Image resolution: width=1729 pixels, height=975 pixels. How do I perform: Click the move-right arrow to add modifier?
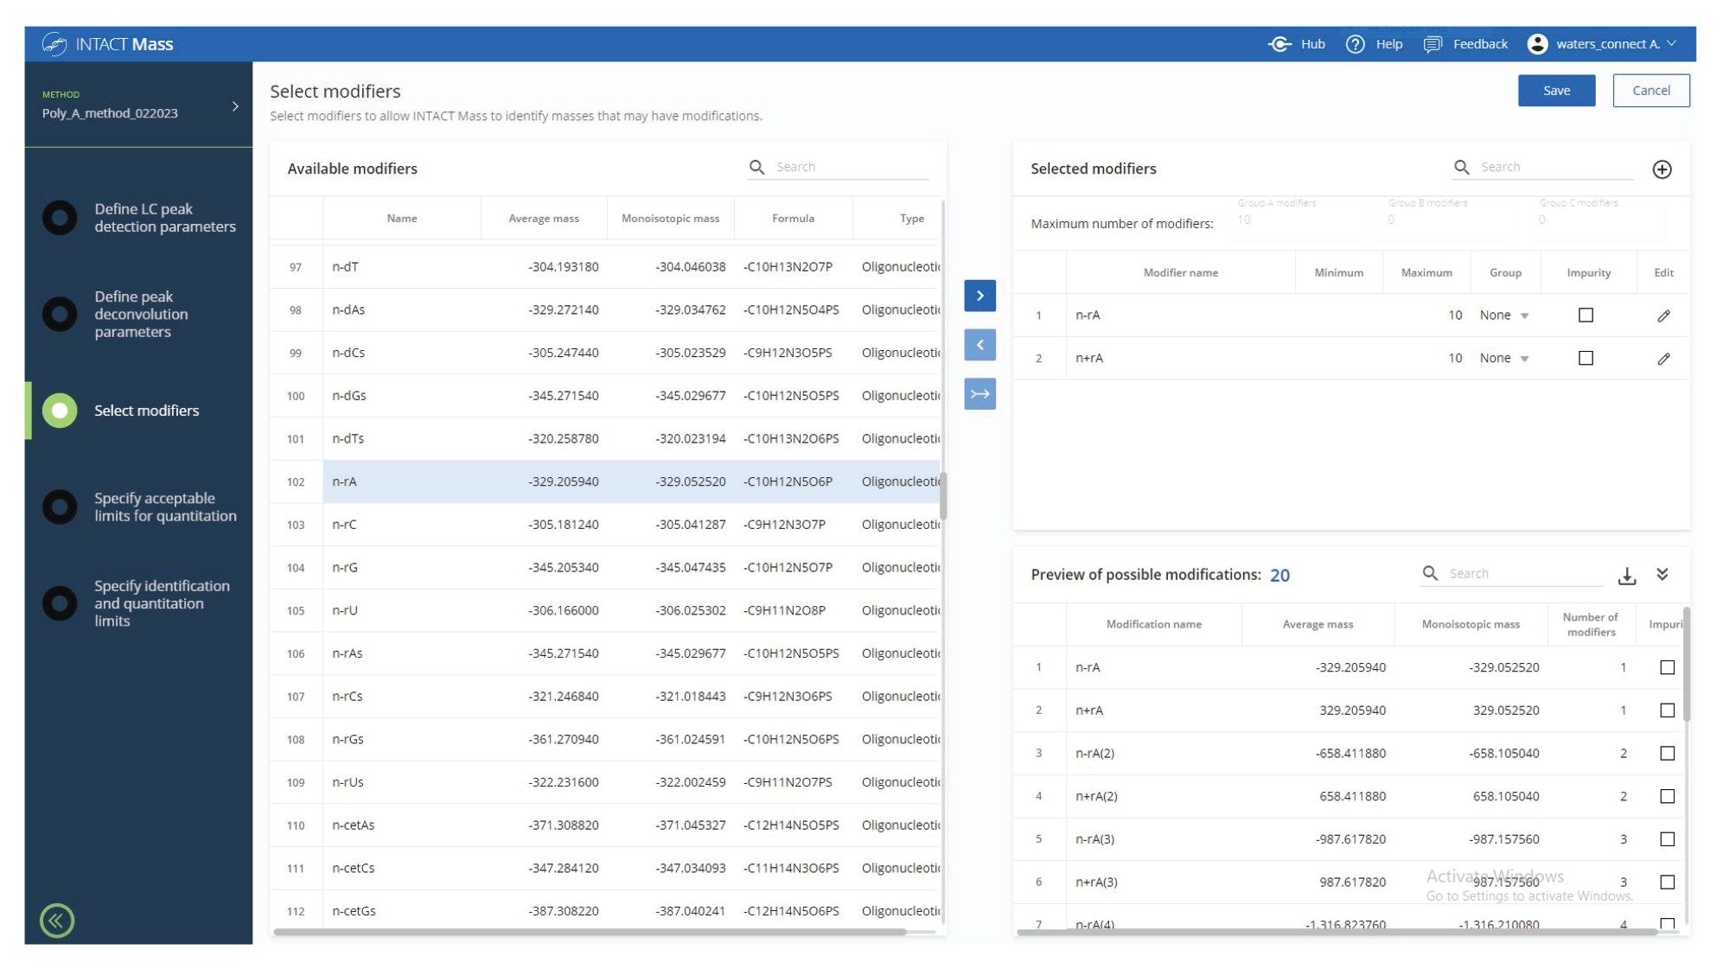pos(979,296)
